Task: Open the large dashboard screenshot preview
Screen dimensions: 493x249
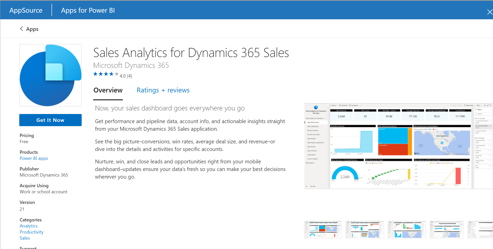Action: 398,146
